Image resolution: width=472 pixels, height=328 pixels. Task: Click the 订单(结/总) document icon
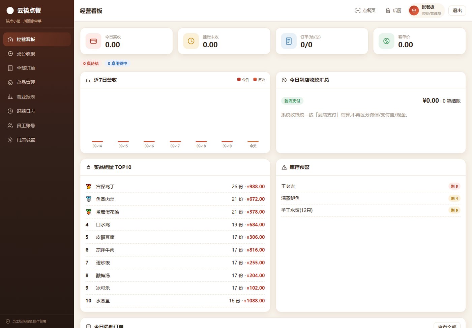tap(289, 41)
